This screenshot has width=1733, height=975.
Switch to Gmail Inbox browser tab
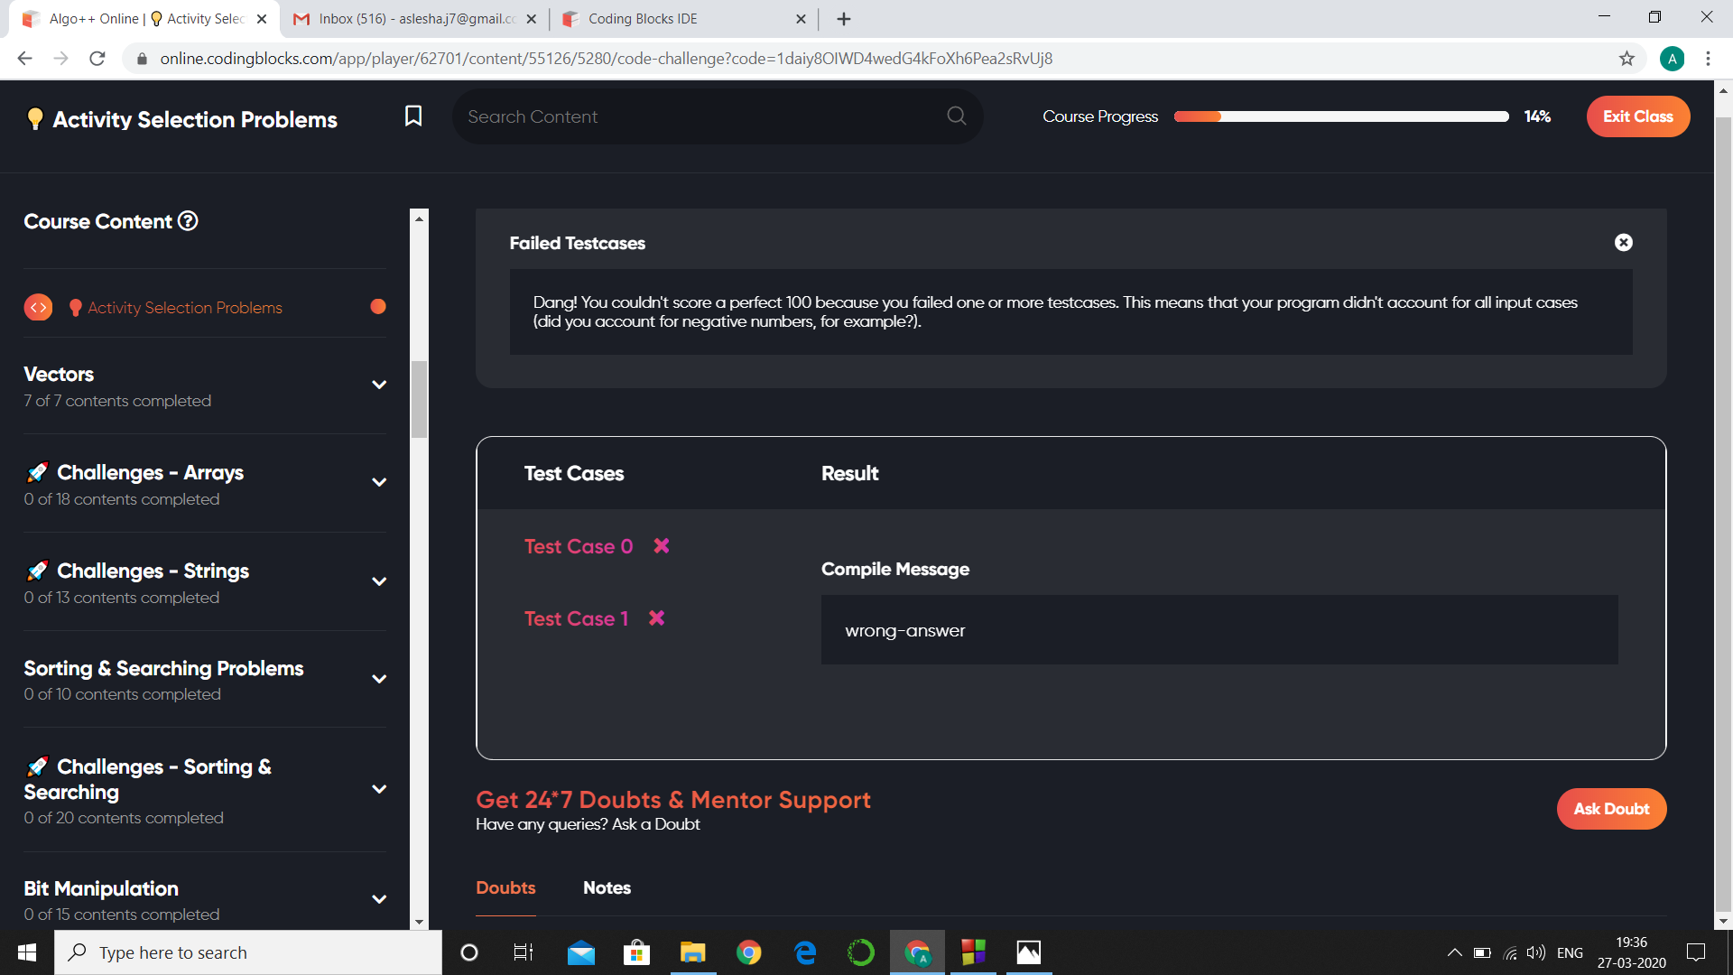(x=415, y=19)
